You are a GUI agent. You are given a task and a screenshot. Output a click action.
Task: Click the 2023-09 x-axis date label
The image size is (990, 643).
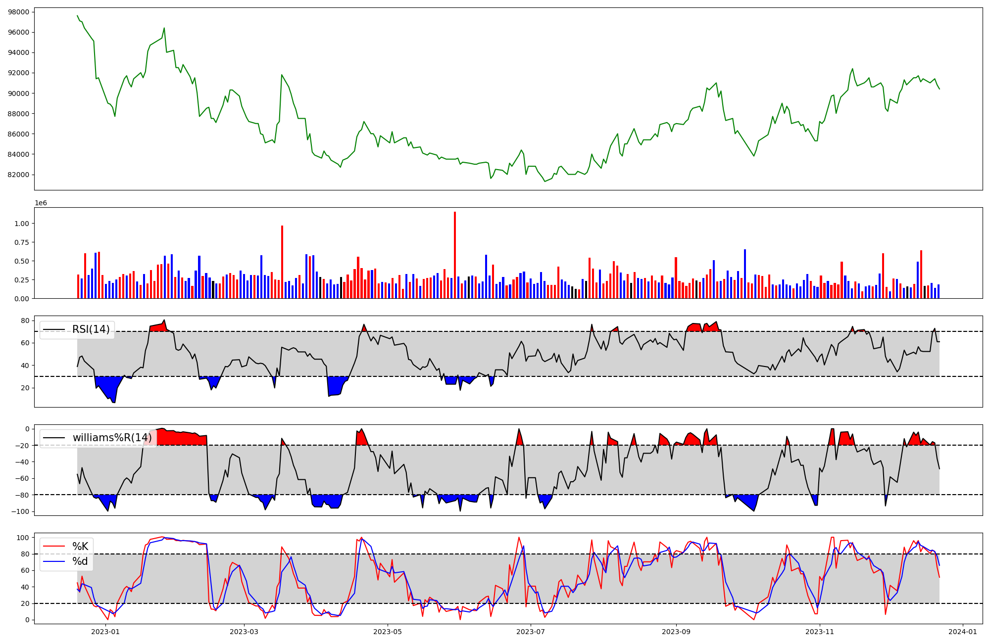coord(676,632)
